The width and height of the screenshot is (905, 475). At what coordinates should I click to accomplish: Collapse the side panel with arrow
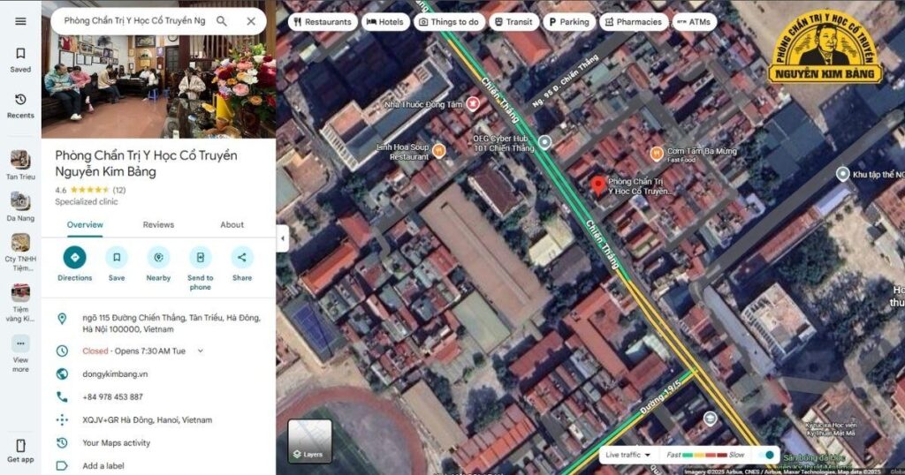(x=283, y=238)
